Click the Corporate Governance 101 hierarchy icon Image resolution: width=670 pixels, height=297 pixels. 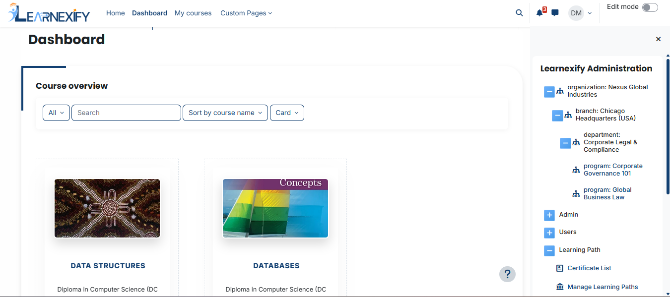click(x=576, y=170)
